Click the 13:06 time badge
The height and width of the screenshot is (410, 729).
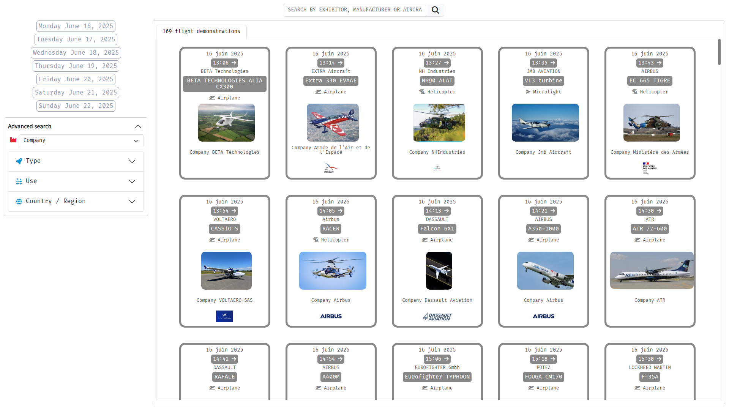coord(224,63)
